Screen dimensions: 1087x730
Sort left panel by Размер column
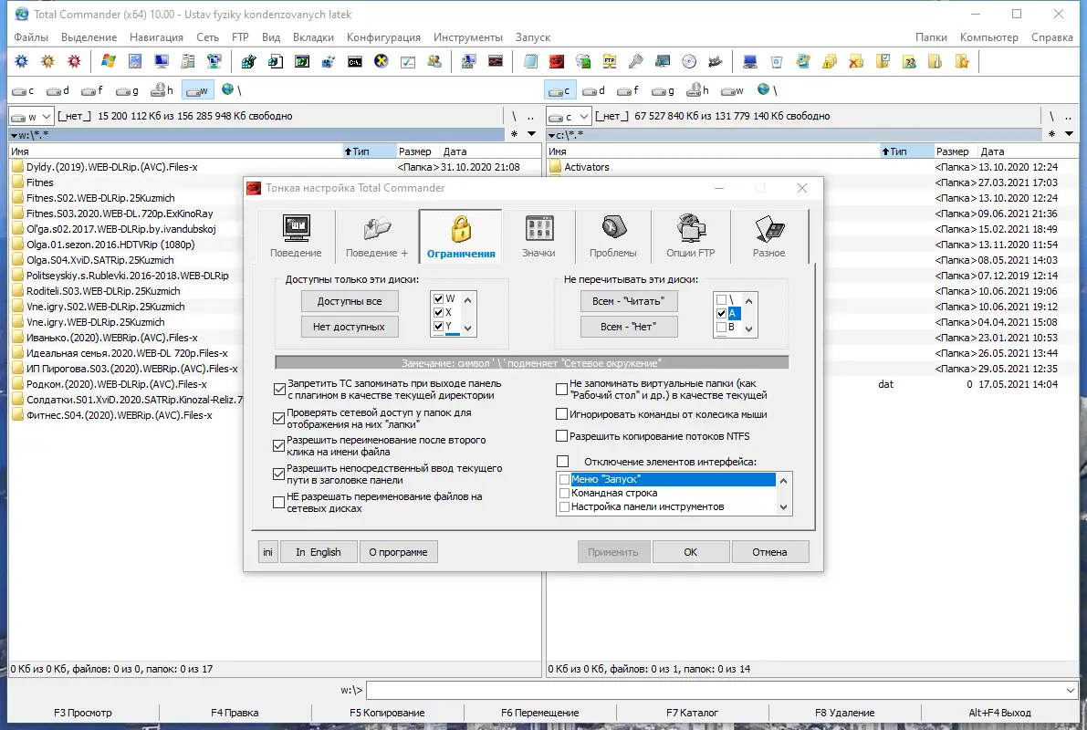click(x=415, y=151)
